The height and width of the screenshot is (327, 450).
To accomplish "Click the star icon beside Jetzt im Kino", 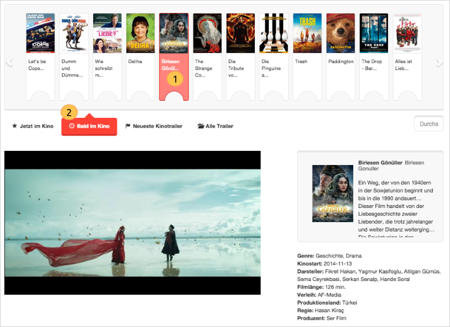I will point(15,126).
